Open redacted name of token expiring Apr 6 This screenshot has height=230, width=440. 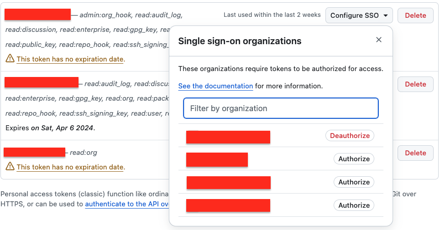pos(42,82)
